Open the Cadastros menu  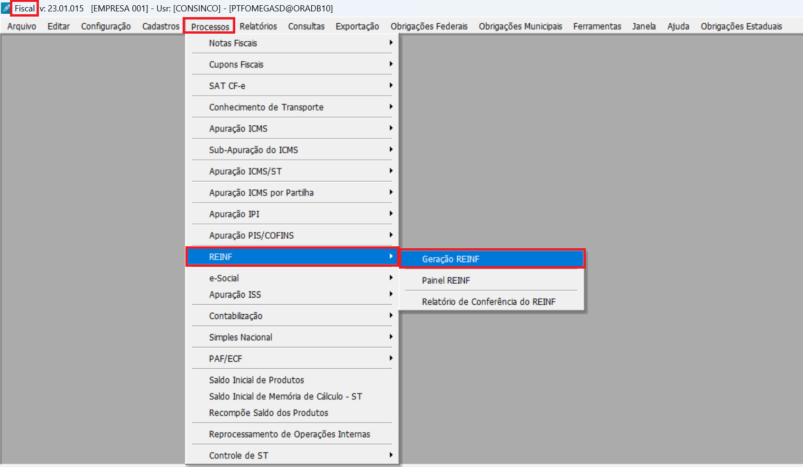161,26
